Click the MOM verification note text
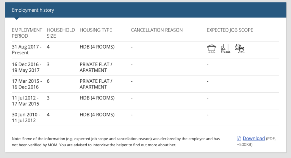291x158 pixels. point(116,142)
